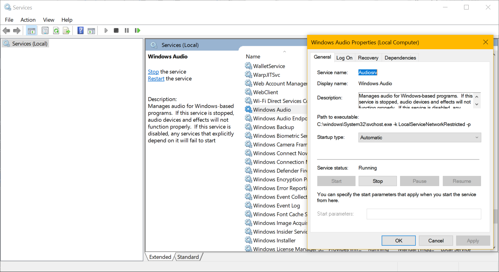This screenshot has height=272, width=499.
Task: Select the Windows Audio Endpoint service row
Action: pyautogui.click(x=276, y=118)
